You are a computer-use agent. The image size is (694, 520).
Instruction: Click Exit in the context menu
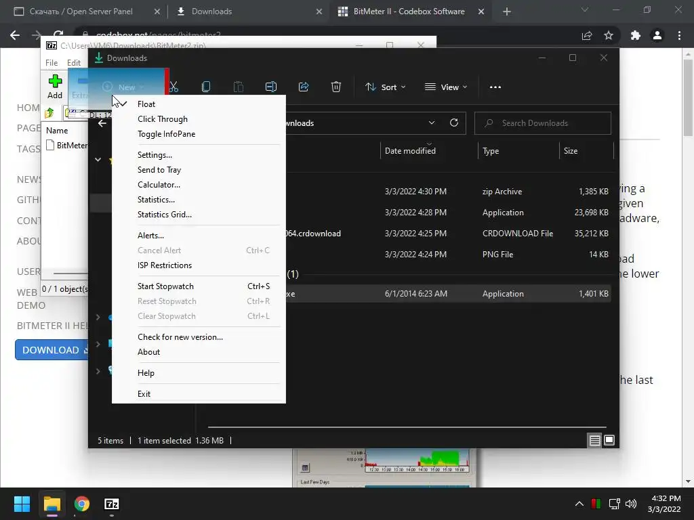coord(199,393)
